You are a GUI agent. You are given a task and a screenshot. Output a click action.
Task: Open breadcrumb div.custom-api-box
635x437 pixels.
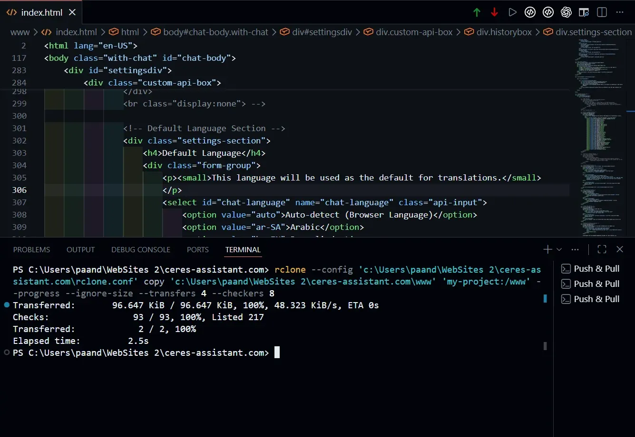click(x=408, y=32)
